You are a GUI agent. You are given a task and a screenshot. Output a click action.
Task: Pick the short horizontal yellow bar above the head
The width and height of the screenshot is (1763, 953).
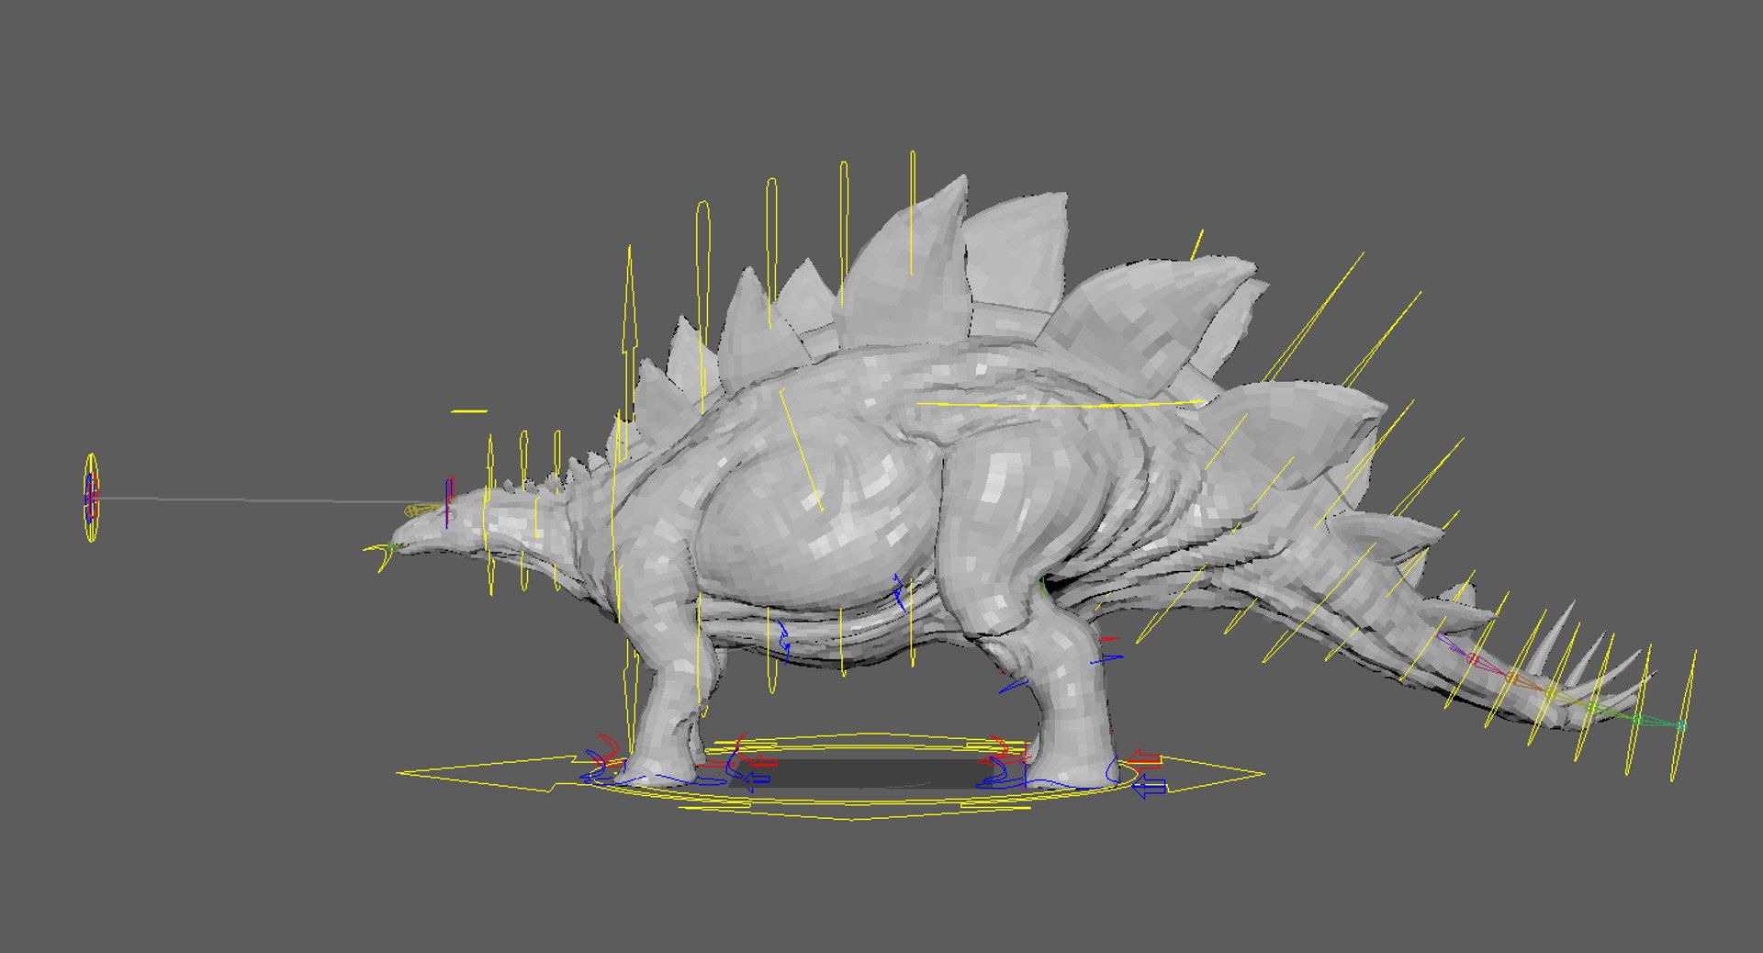pos(469,411)
